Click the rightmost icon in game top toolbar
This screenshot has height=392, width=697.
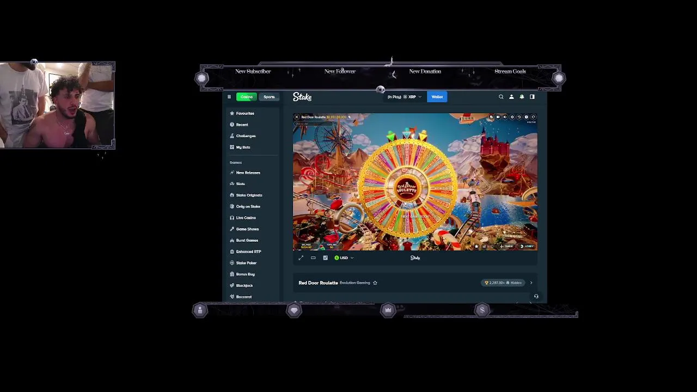[533, 117]
